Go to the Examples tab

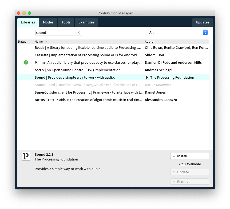pyautogui.click(x=86, y=22)
